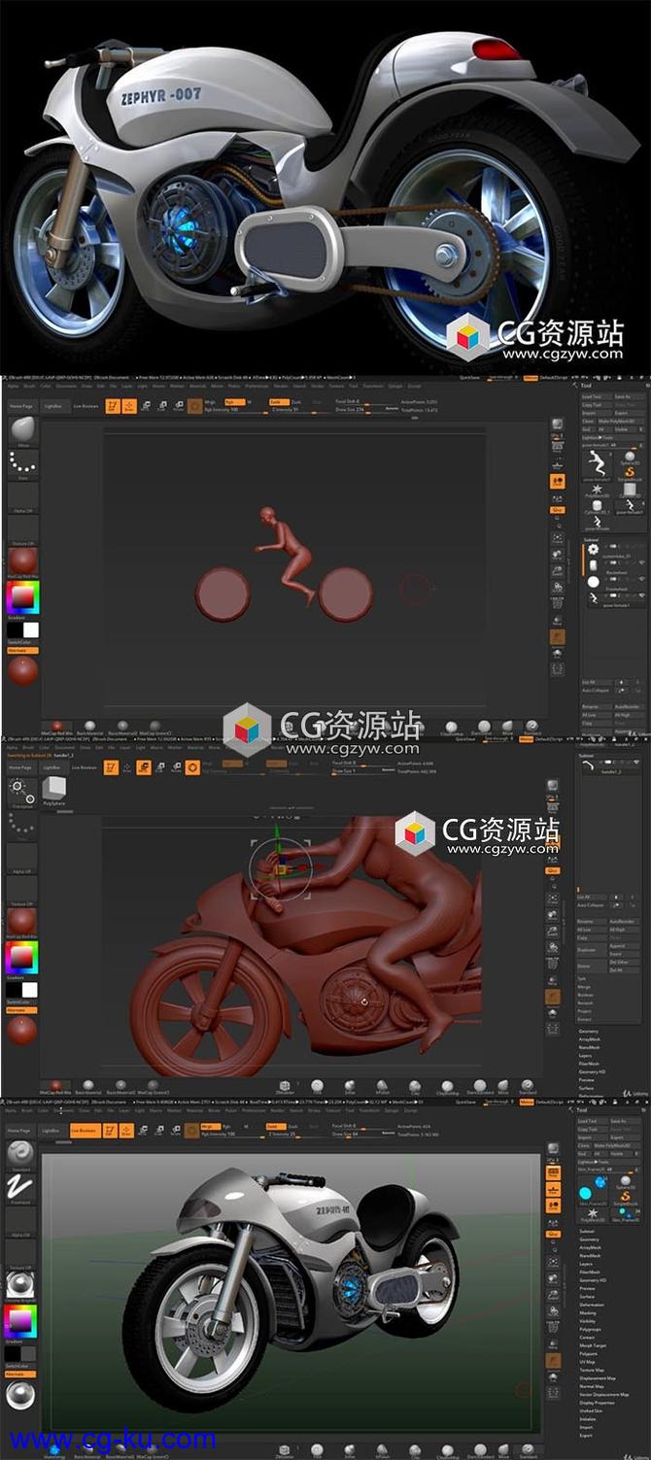Screen dimensions: 651x1460
Task: Click Append button in middle window's Subtool panel
Action: point(622,946)
